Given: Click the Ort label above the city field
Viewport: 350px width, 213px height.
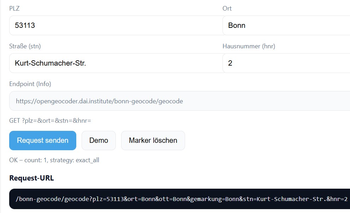Looking at the screenshot, I should [x=227, y=8].
